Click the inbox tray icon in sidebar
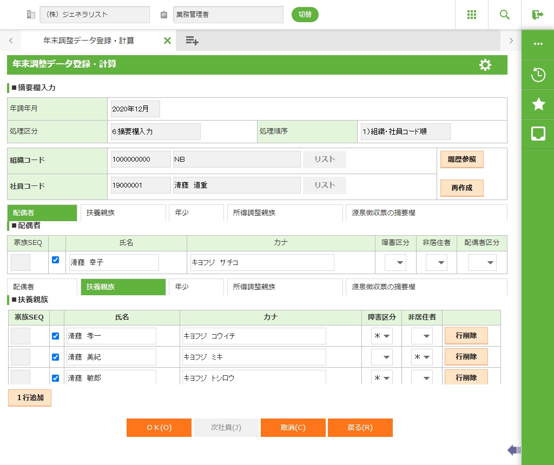The width and height of the screenshot is (554, 465). (538, 134)
